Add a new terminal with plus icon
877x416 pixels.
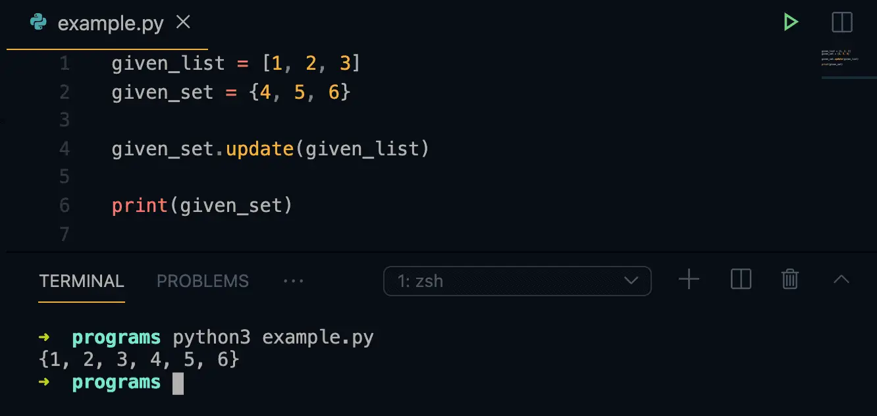click(x=689, y=280)
